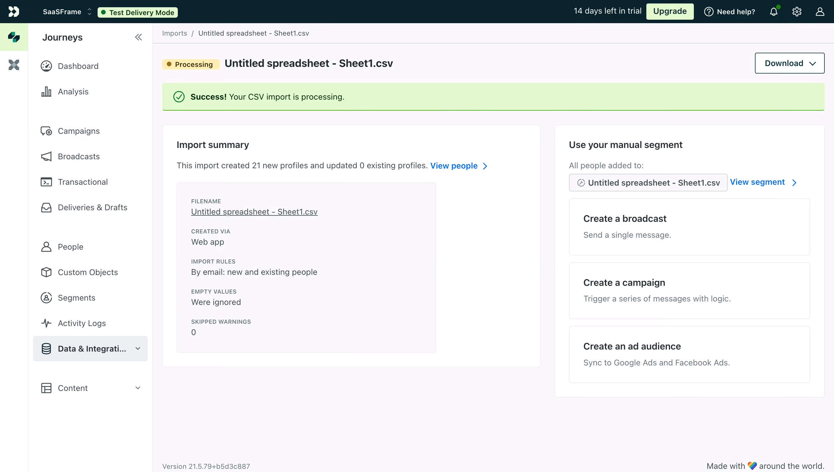Click the Dashboard gauge icon
This screenshot has height=472, width=834.
46,66
